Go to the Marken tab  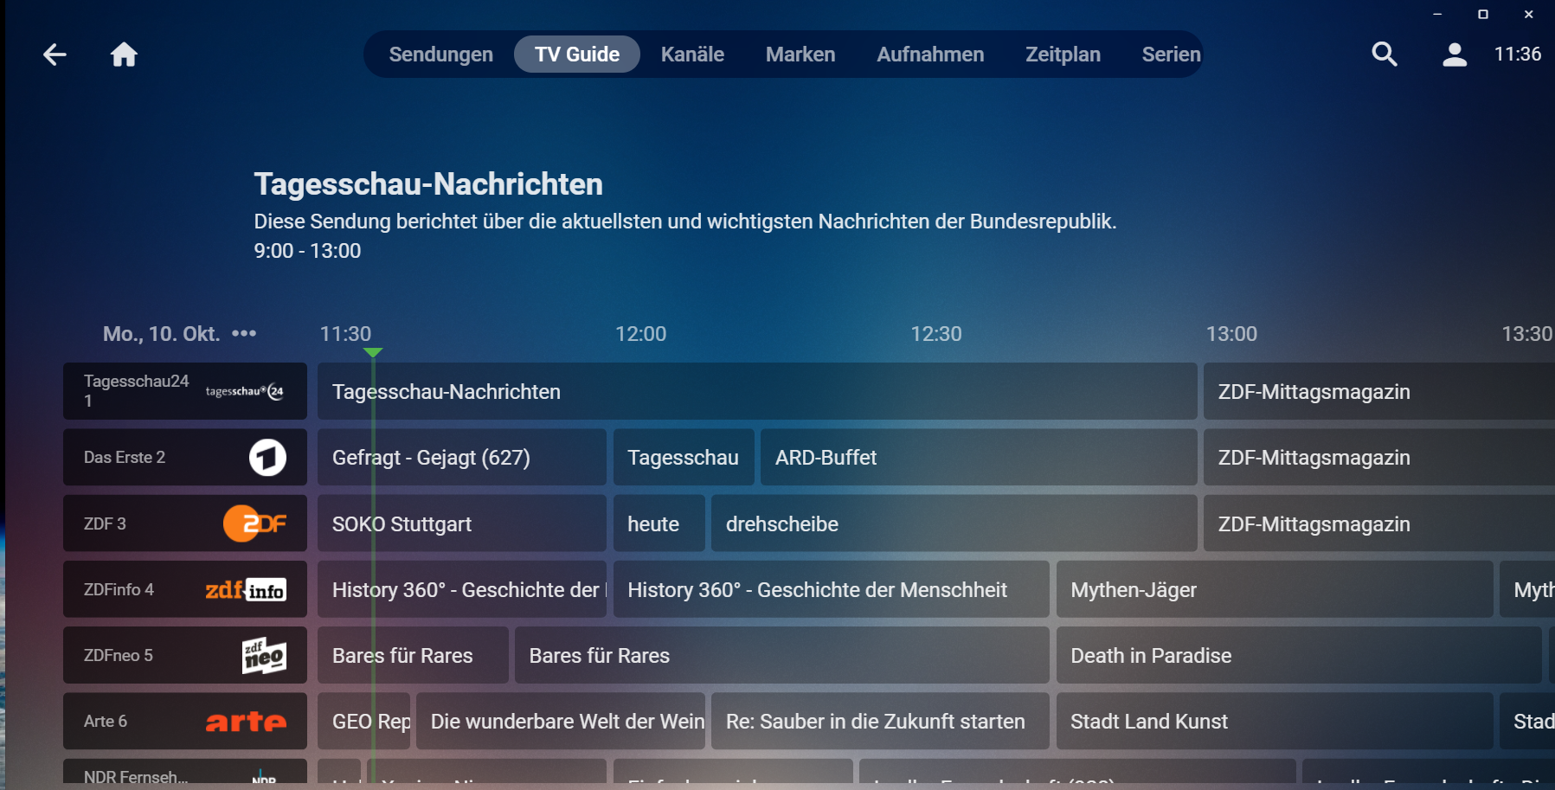[800, 55]
